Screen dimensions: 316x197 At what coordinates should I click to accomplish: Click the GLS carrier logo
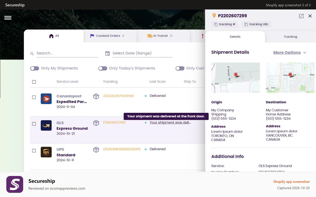[46, 126]
